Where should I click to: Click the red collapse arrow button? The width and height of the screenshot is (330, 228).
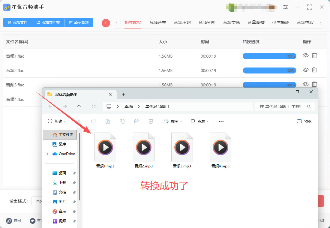(x=106, y=23)
